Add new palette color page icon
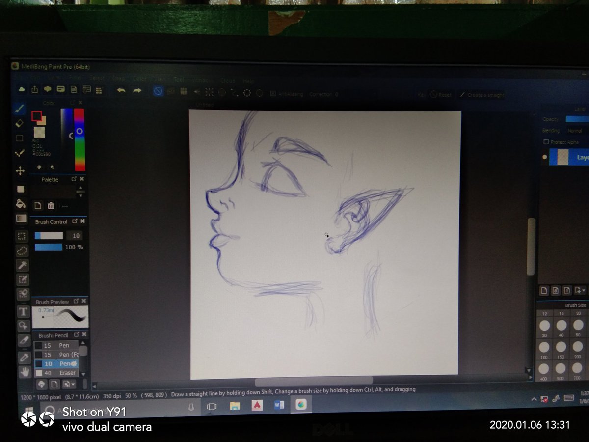The height and width of the screenshot is (442, 589). (x=38, y=205)
